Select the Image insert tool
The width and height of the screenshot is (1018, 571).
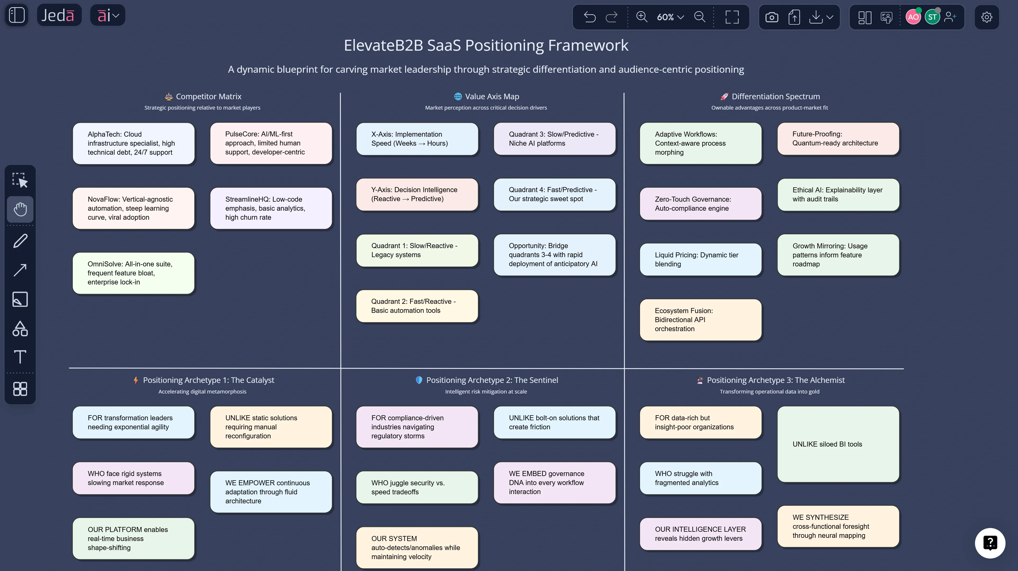click(x=20, y=299)
